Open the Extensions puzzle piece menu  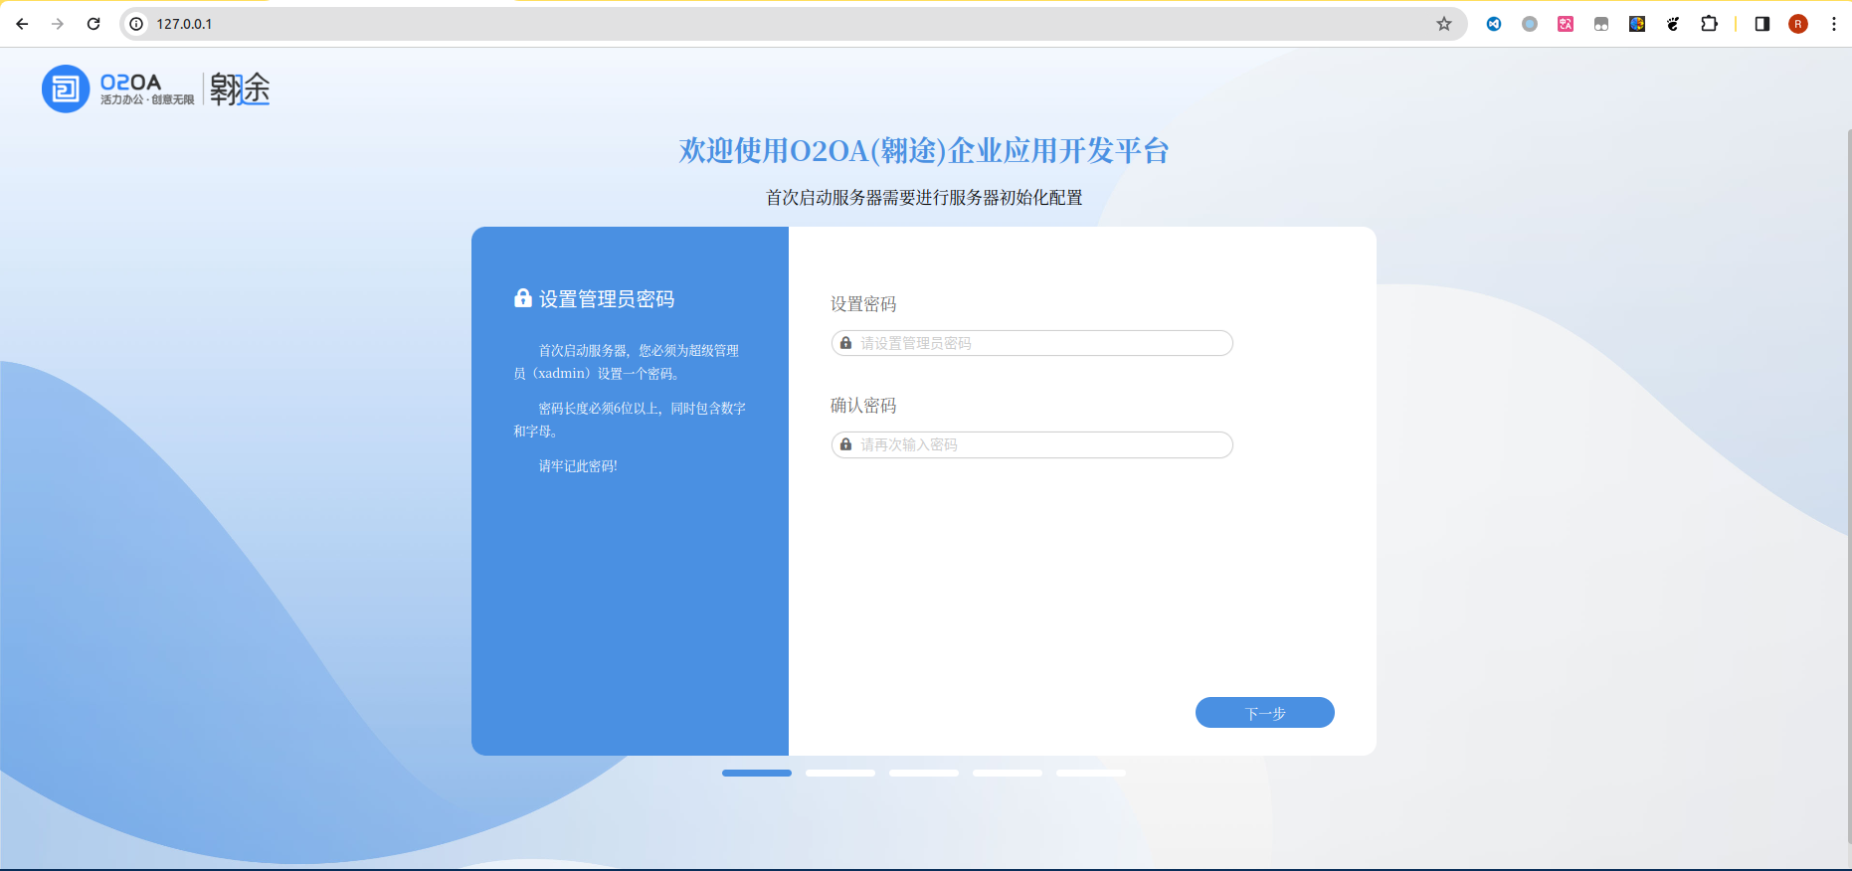tap(1709, 24)
